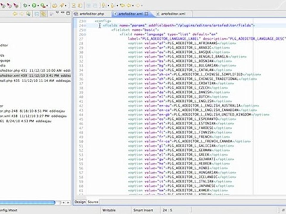Click Collapse All in explorer panel

pyautogui.click(x=37, y=14)
